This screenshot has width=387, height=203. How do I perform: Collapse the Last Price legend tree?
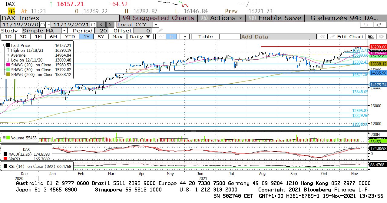click(4, 45)
